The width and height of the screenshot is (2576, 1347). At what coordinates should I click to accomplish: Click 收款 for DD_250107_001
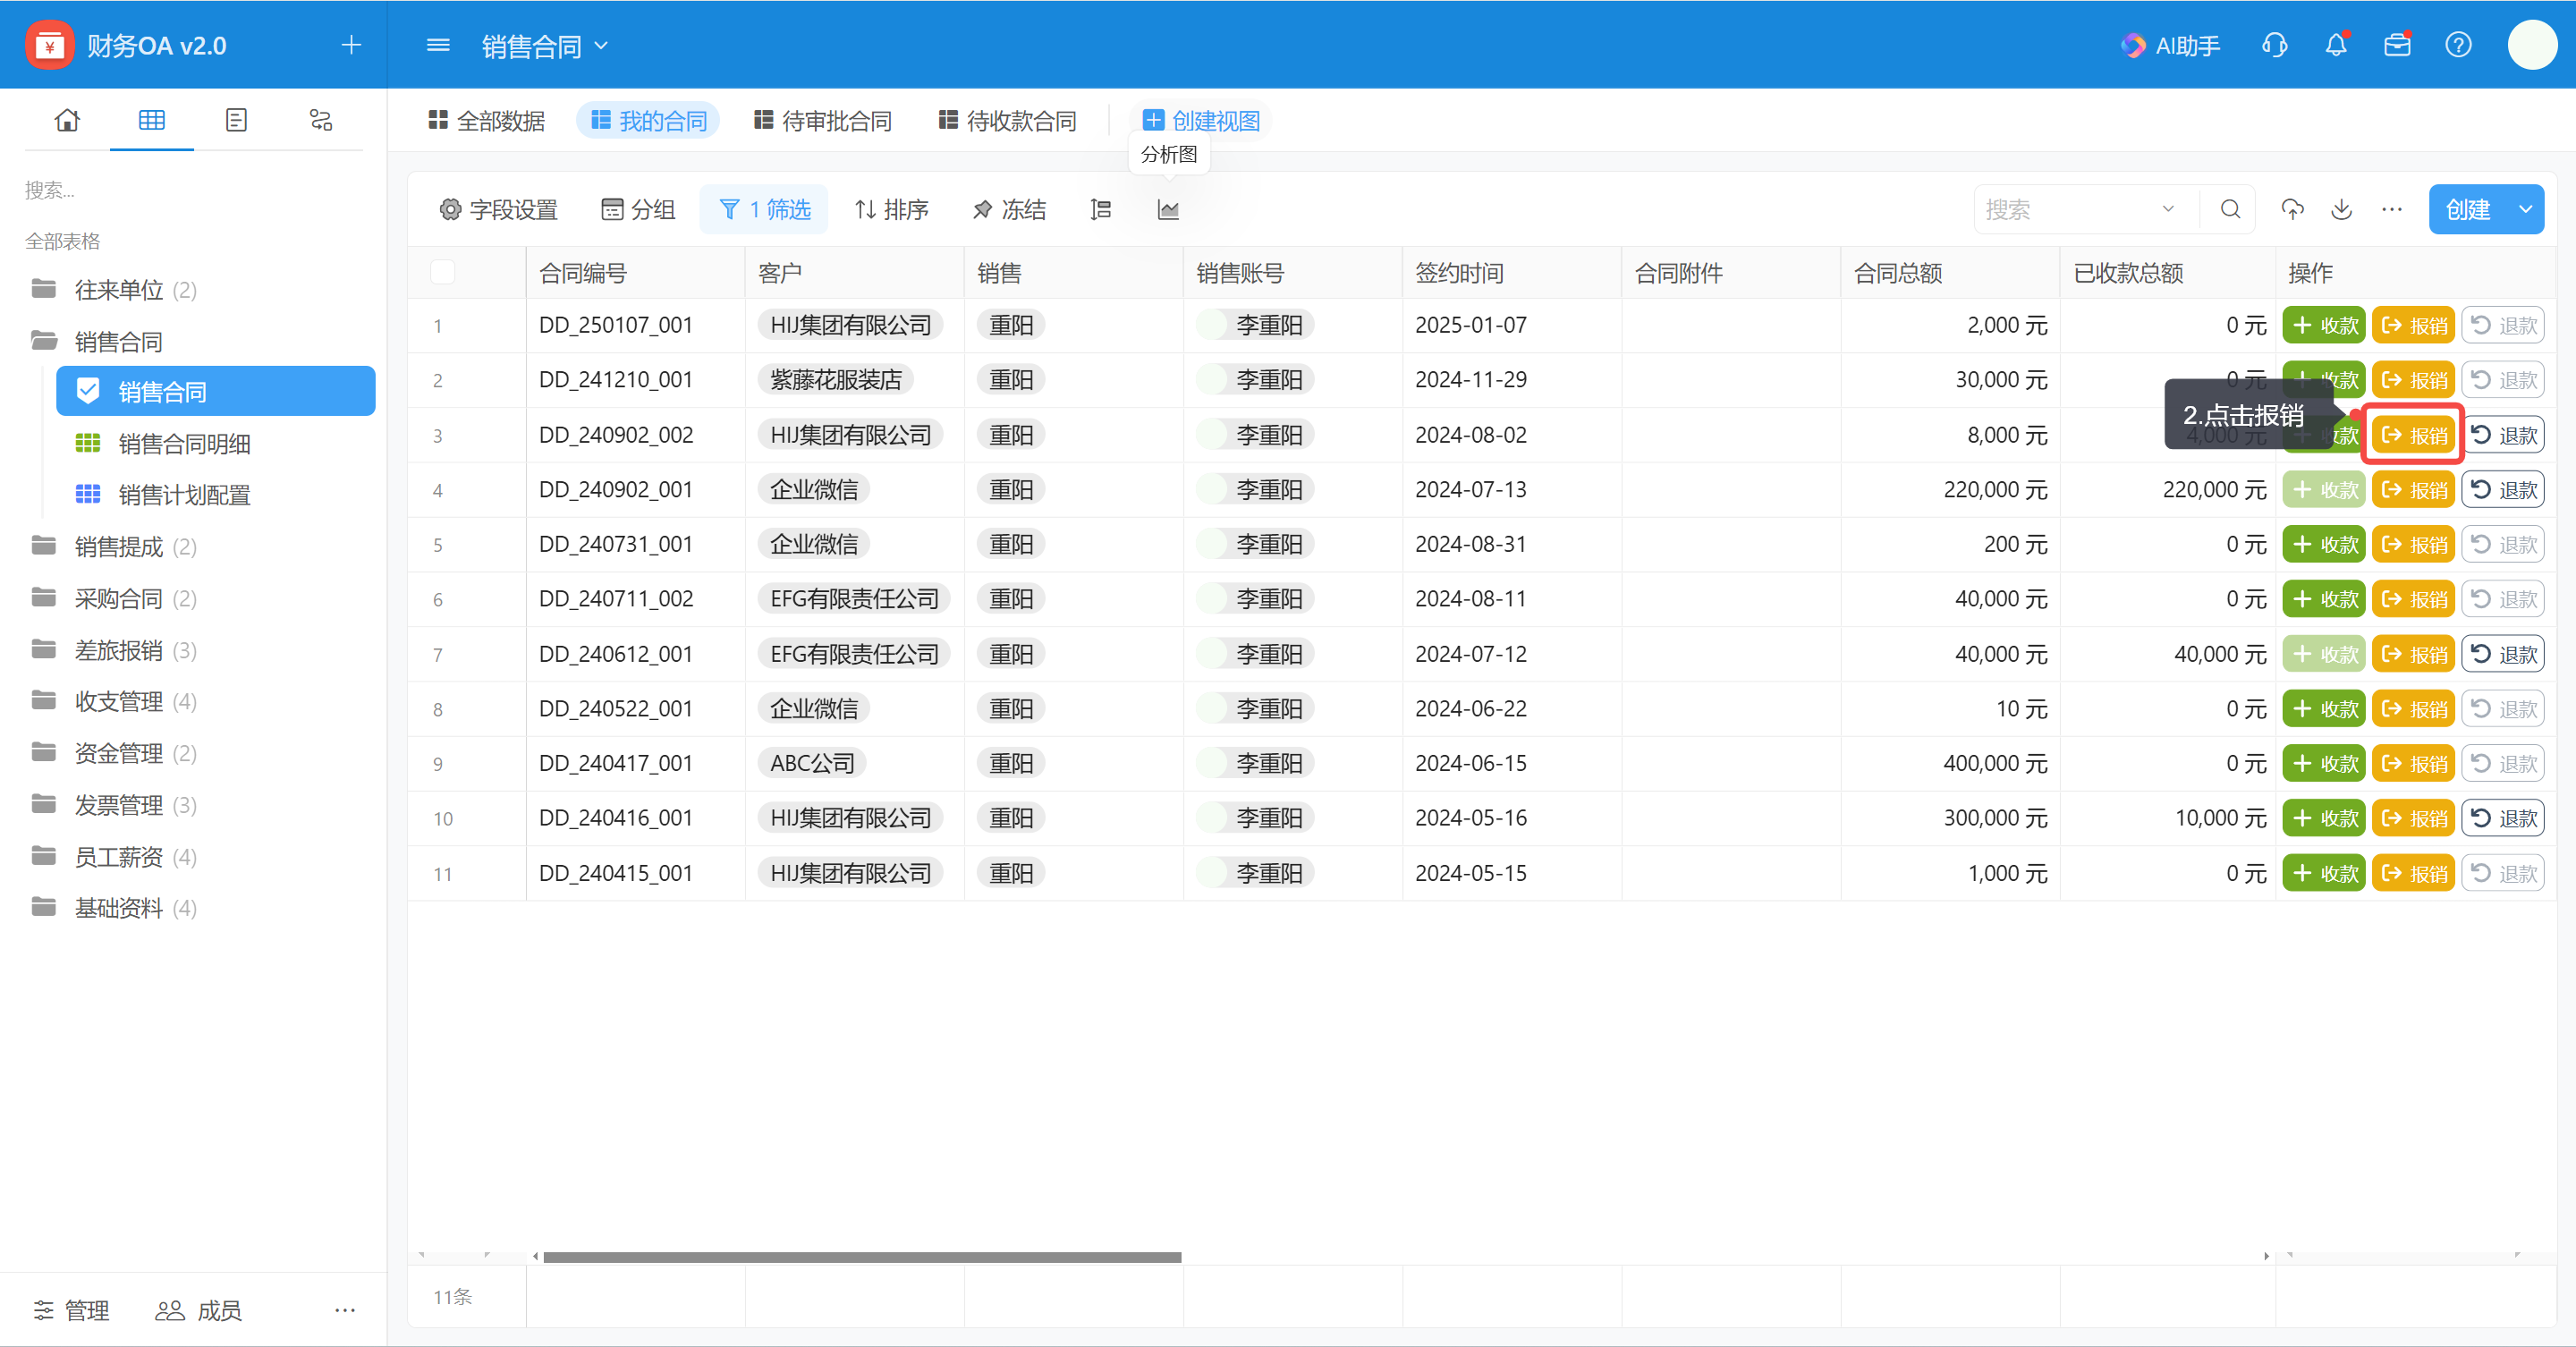coord(2324,325)
